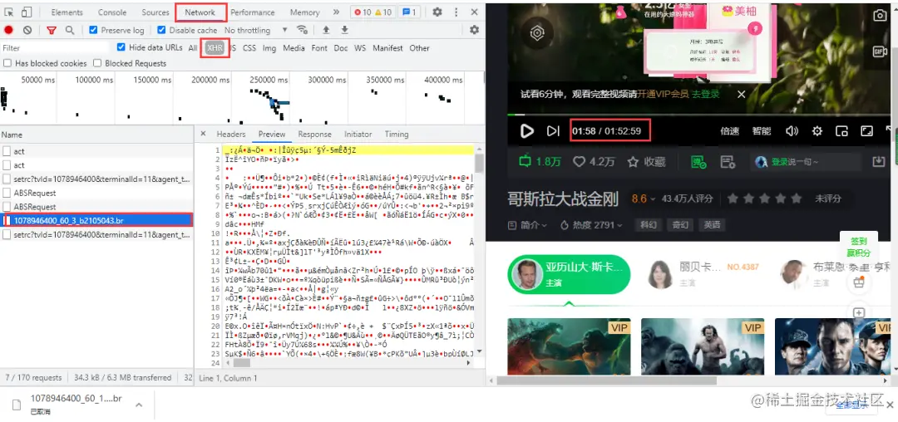
Task: Create a GIF from video
Action: point(880,52)
